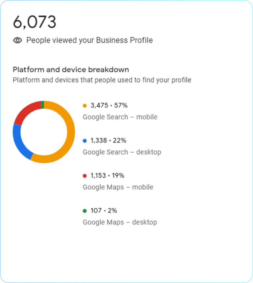This screenshot has height=283, width=253.
Task: Select the 'Google Maps – desktop' label
Action: [120, 222]
